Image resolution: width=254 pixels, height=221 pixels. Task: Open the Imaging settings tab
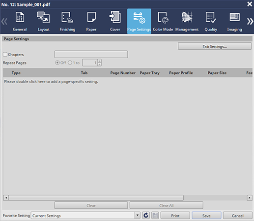[234, 21]
